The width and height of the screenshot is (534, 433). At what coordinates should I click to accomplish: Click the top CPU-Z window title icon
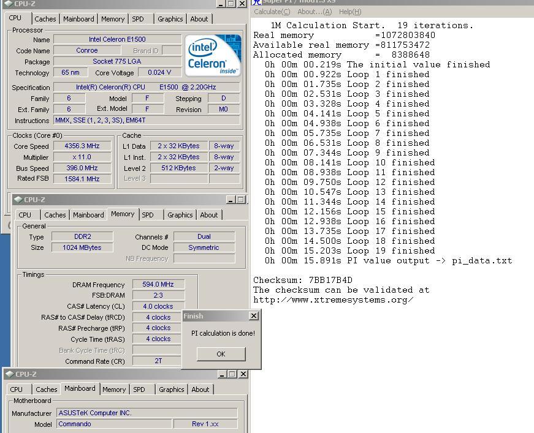coord(9,4)
